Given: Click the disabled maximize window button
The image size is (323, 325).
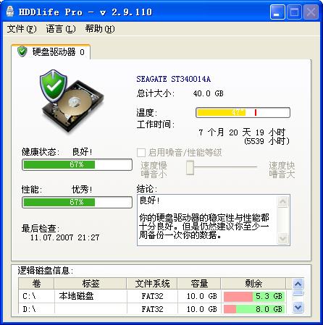Looking at the screenshot, I should 294,12.
